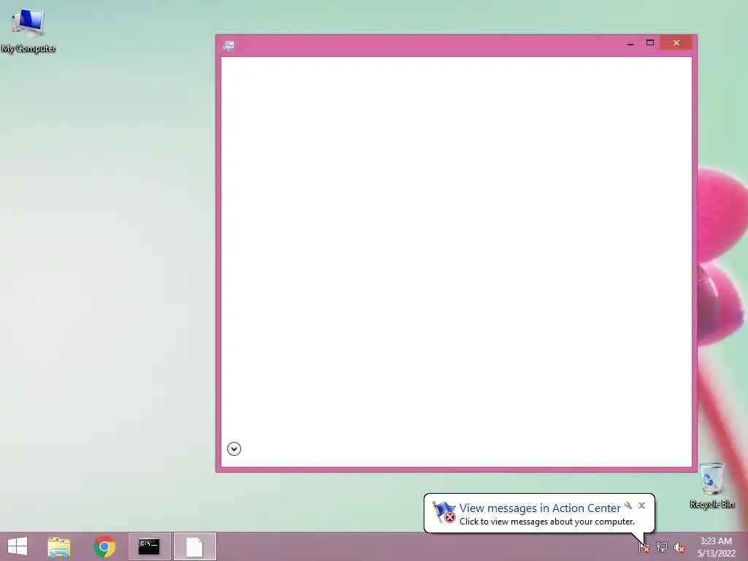The height and width of the screenshot is (561, 748).
Task: Click 'Click to view messages about your computer.'
Action: coord(546,522)
